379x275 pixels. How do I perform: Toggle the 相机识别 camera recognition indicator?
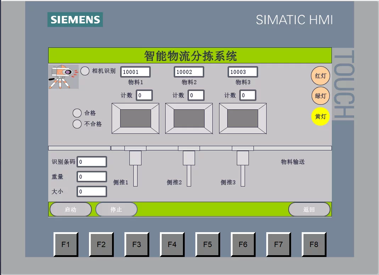(x=85, y=71)
